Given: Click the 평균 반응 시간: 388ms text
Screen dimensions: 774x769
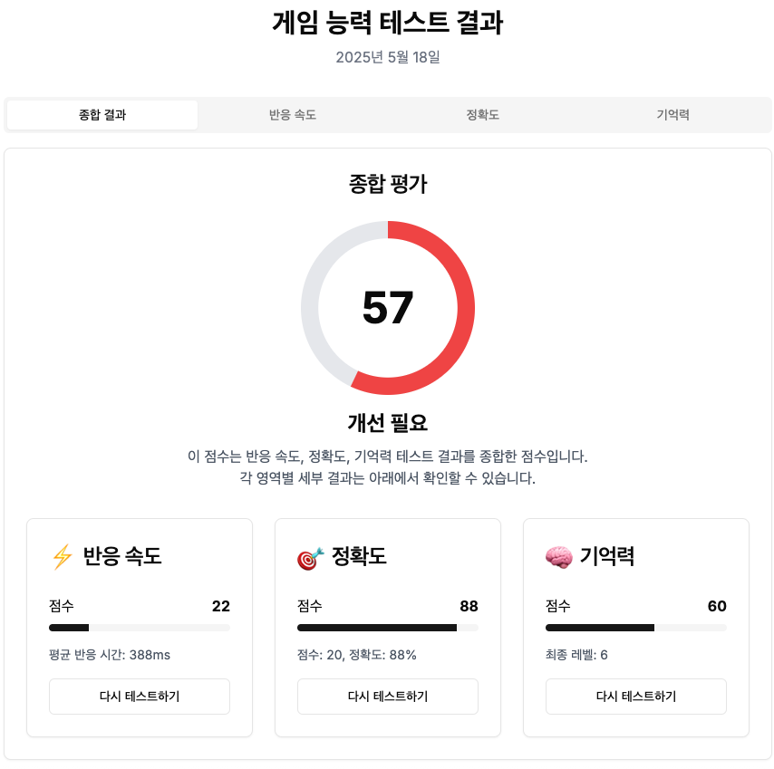Looking at the screenshot, I should click(x=110, y=655).
